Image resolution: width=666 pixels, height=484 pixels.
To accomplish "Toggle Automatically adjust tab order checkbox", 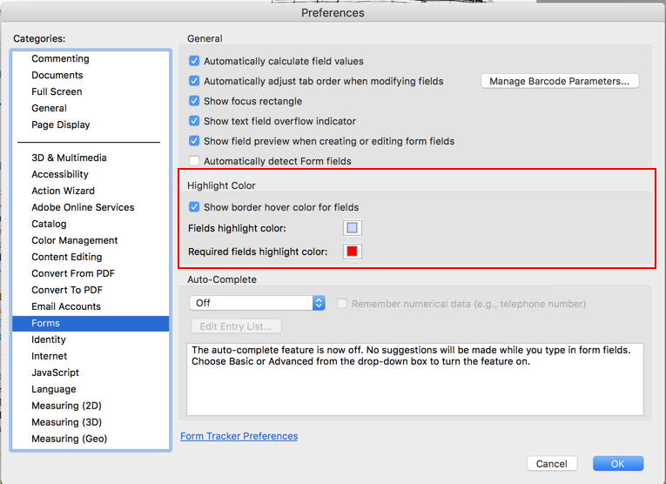I will coord(194,81).
